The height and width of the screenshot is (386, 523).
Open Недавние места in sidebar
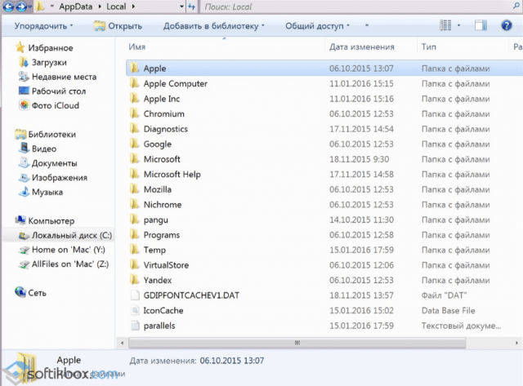[57, 77]
